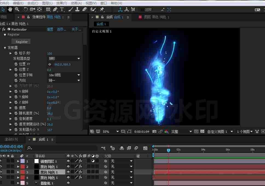Open the Graph Editor in the timeline
The height and width of the screenshot is (186, 265).
(145, 148)
